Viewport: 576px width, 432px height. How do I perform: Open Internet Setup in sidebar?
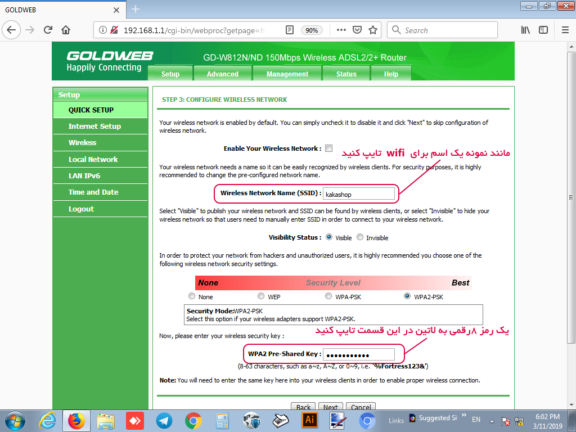click(94, 127)
